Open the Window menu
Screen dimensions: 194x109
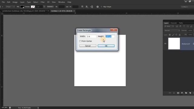coord(62,2)
